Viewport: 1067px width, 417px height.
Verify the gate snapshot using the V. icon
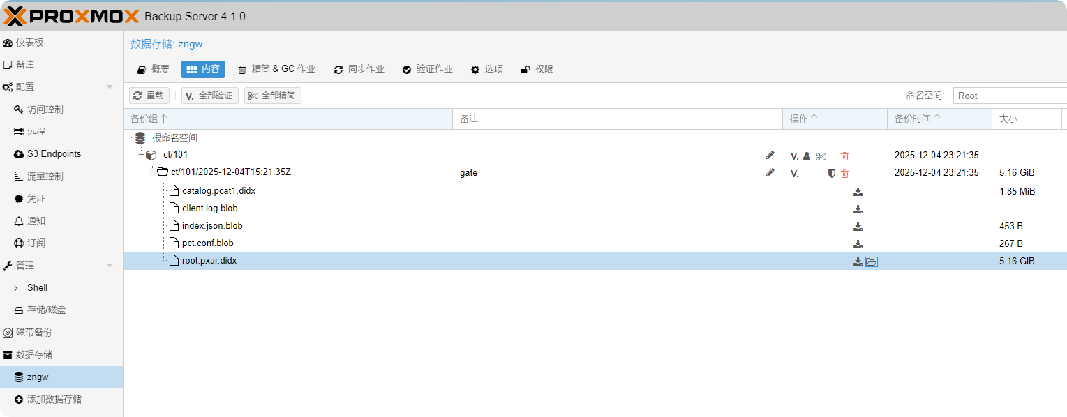click(x=794, y=174)
